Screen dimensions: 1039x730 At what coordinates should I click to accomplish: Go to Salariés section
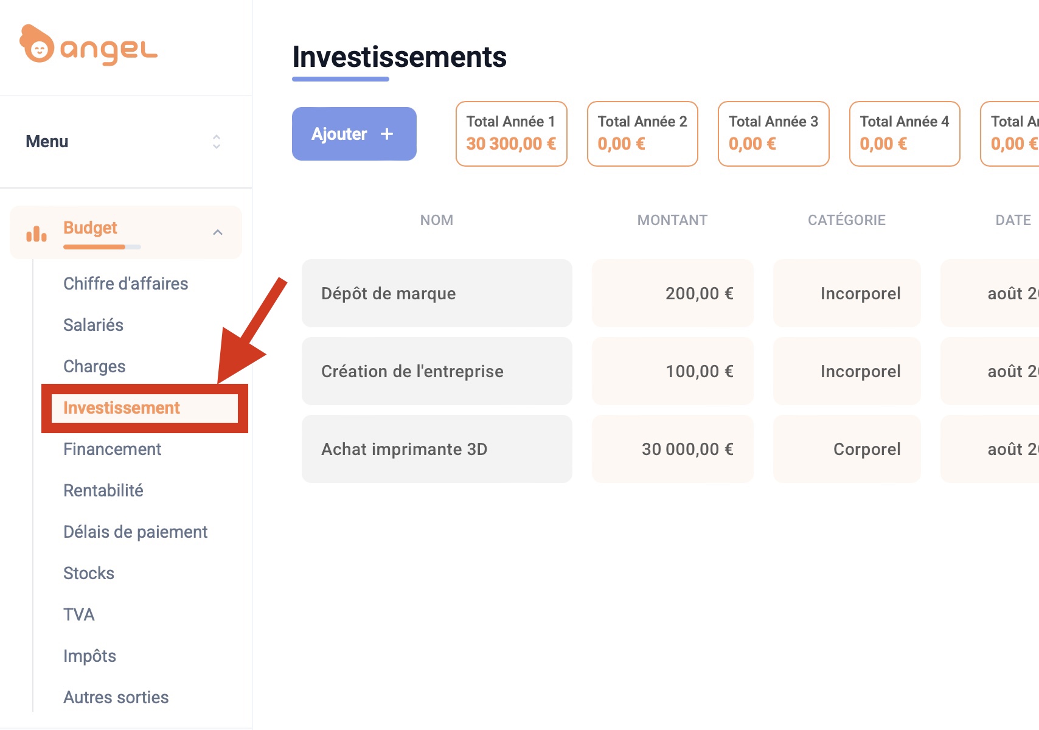coord(94,325)
